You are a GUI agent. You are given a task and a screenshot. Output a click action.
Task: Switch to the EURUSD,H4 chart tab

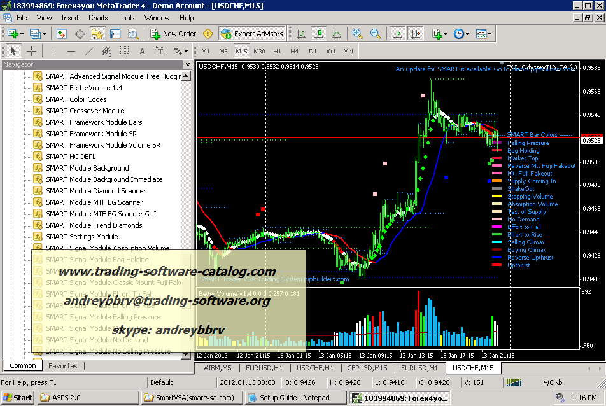tap(264, 368)
